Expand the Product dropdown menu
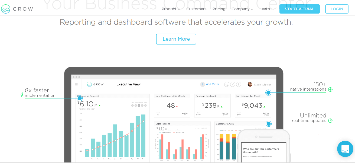The height and width of the screenshot is (163, 355). 171,9
